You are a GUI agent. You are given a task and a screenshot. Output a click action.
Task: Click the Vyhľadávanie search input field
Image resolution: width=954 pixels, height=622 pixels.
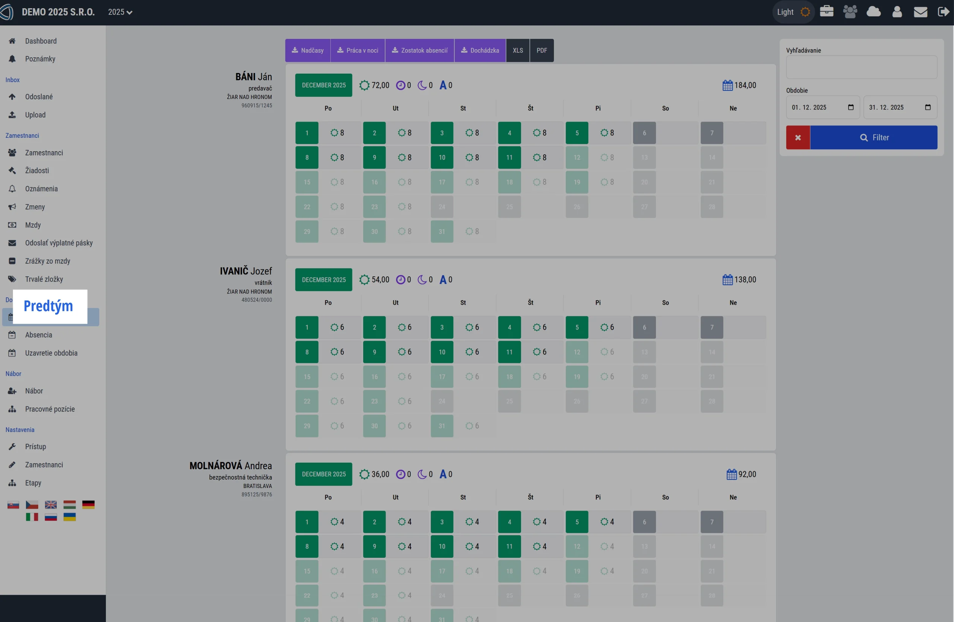pos(862,67)
